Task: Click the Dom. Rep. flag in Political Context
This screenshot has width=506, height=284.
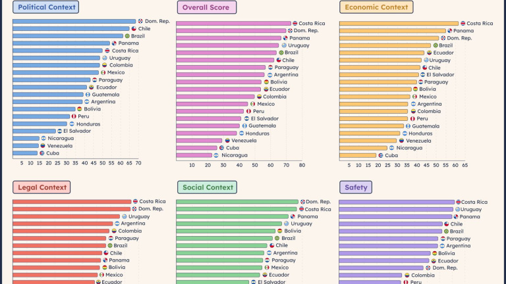Action: [141, 22]
